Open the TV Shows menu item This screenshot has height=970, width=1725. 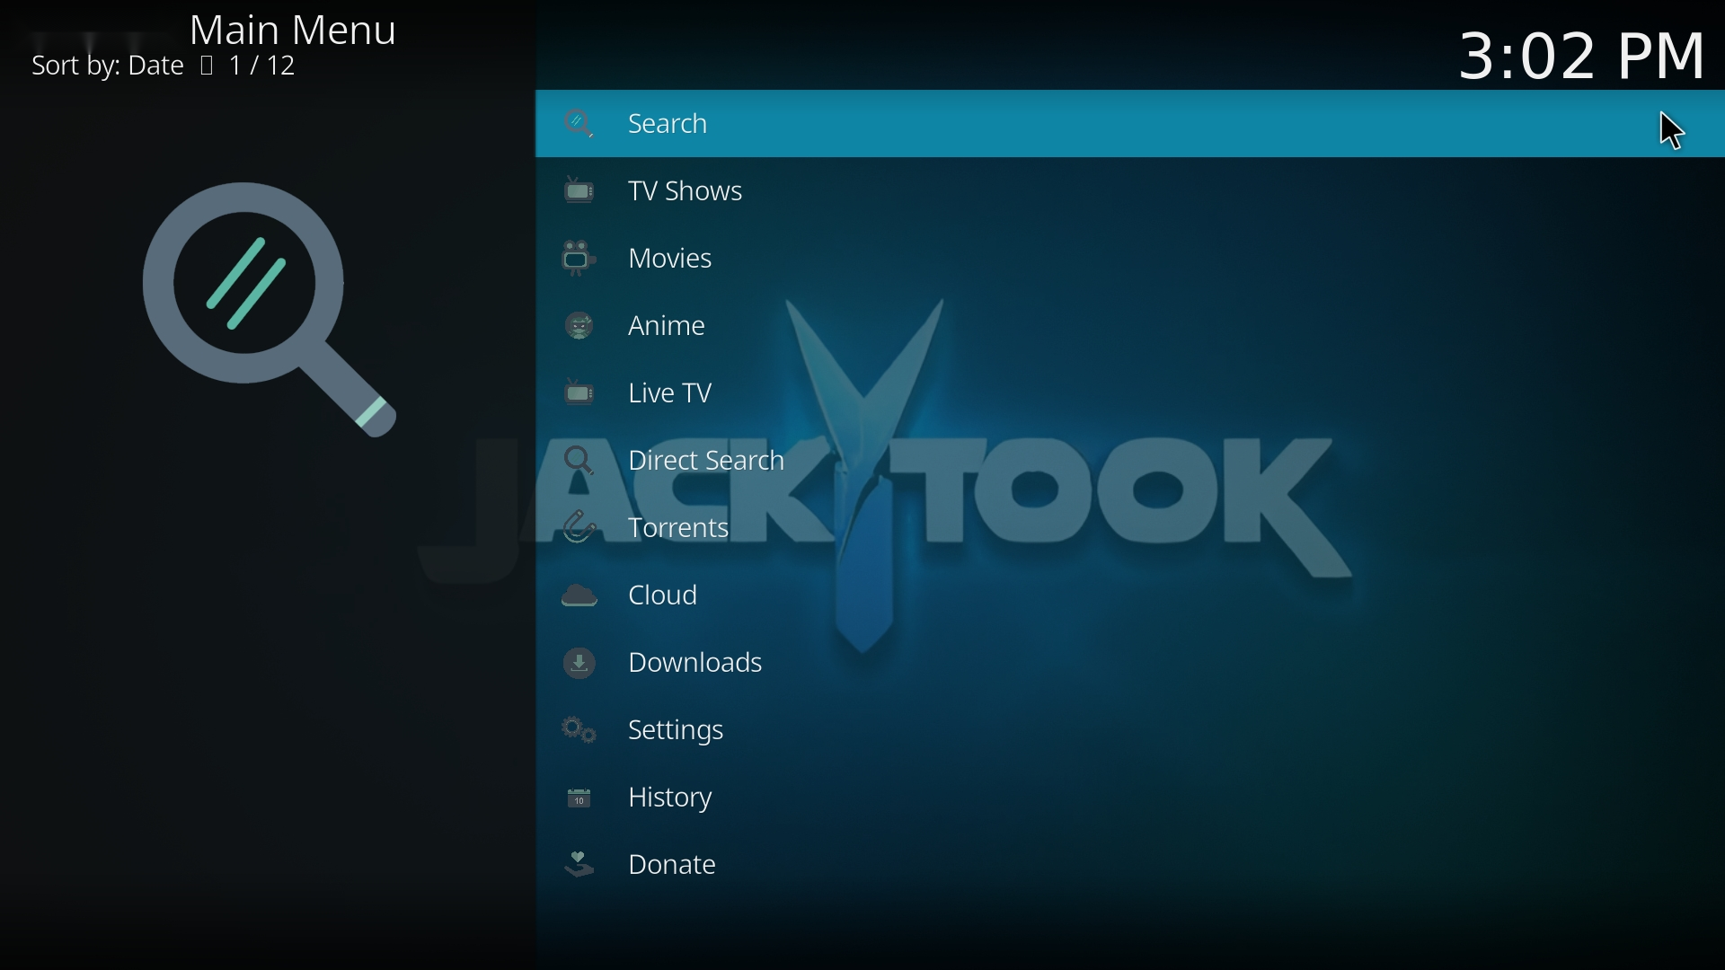pyautogui.click(x=686, y=191)
